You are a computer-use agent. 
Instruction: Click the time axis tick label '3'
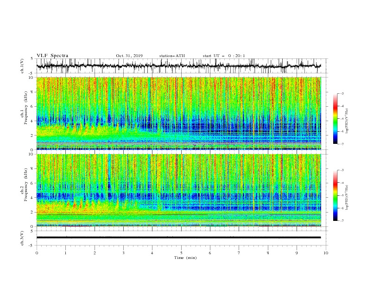(x=123, y=253)
